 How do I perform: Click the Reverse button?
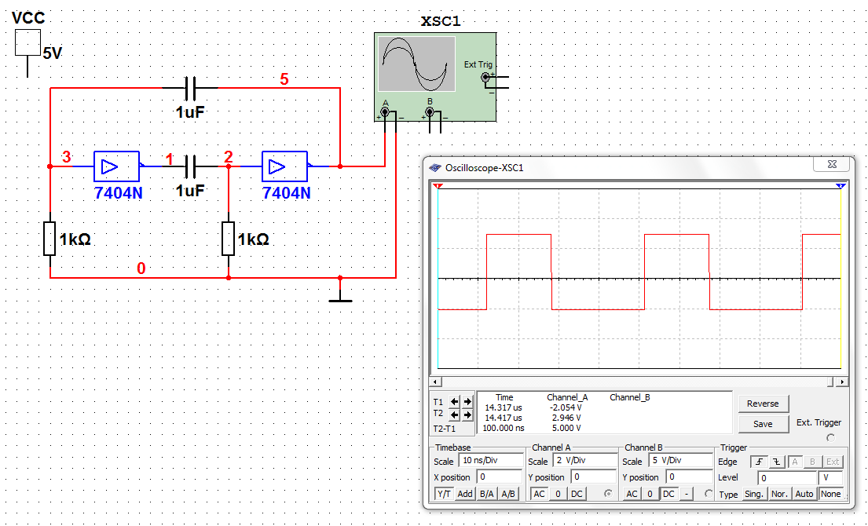pyautogui.click(x=762, y=404)
